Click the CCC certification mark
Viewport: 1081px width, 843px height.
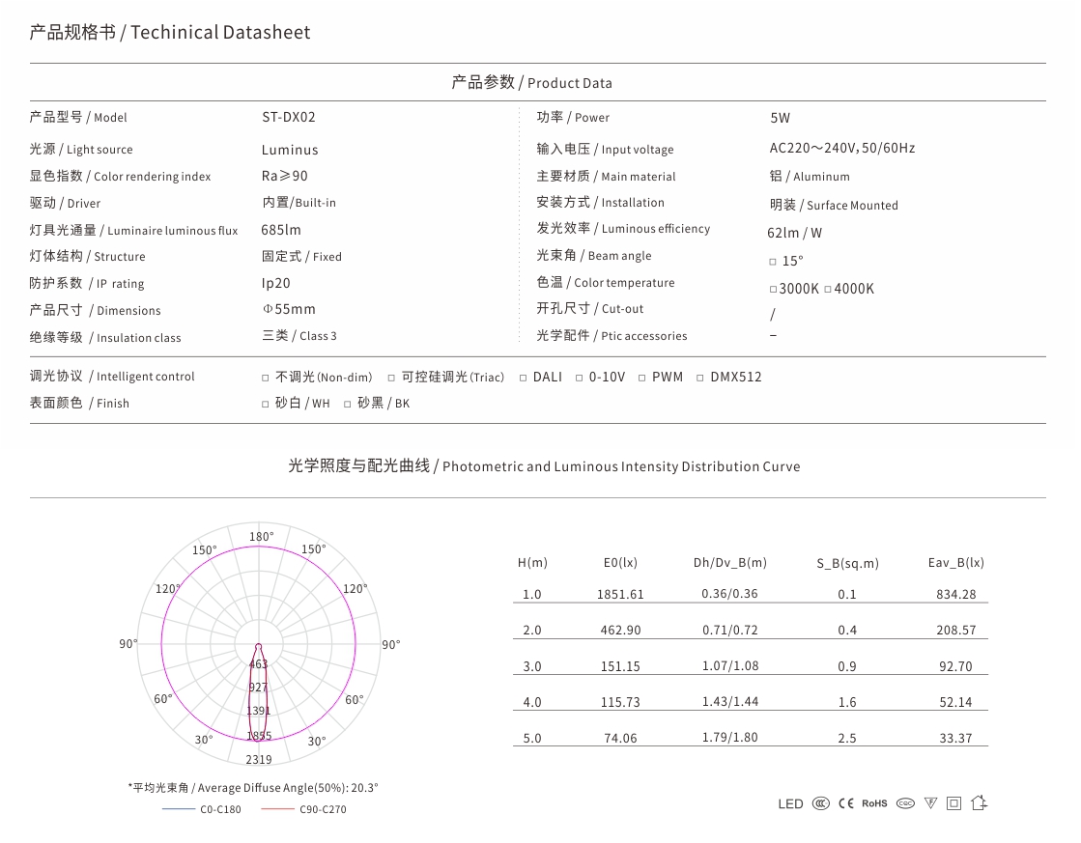pos(820,803)
